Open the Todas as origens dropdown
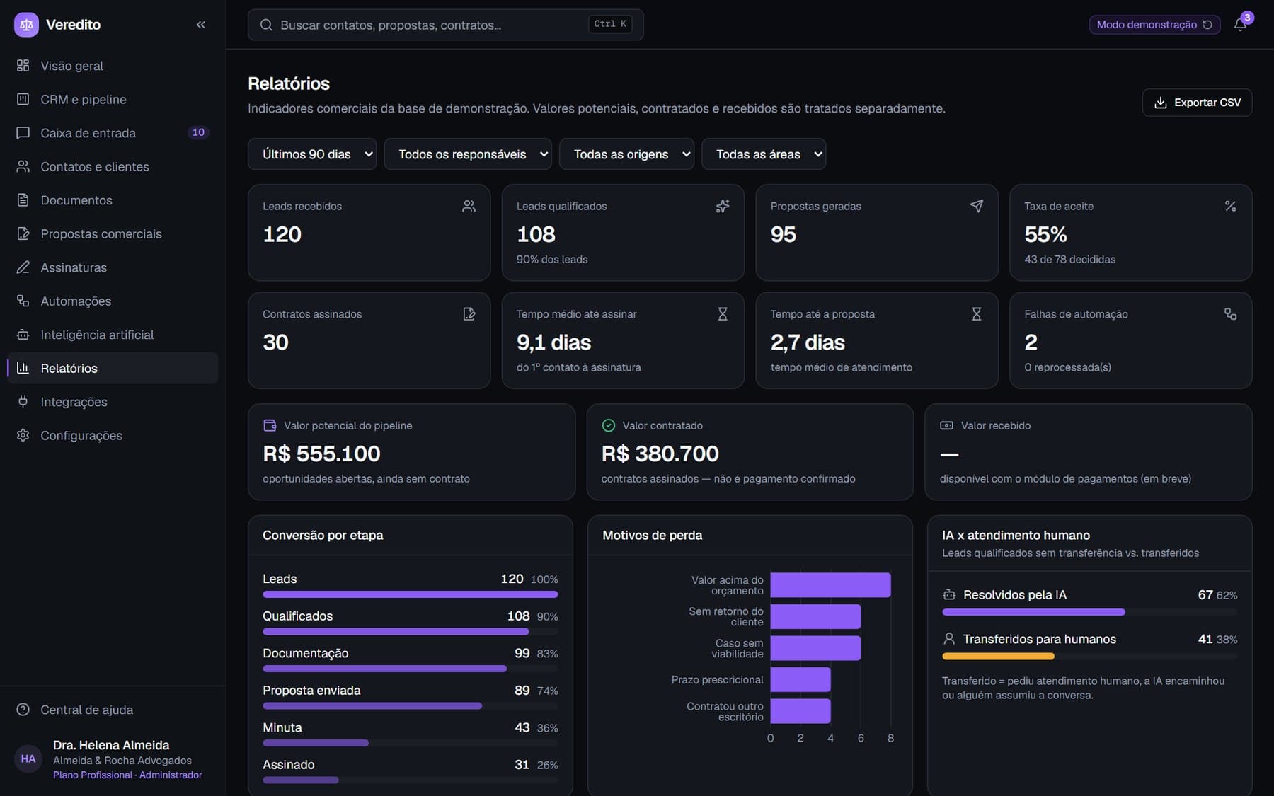The width and height of the screenshot is (1274, 796). tap(626, 154)
